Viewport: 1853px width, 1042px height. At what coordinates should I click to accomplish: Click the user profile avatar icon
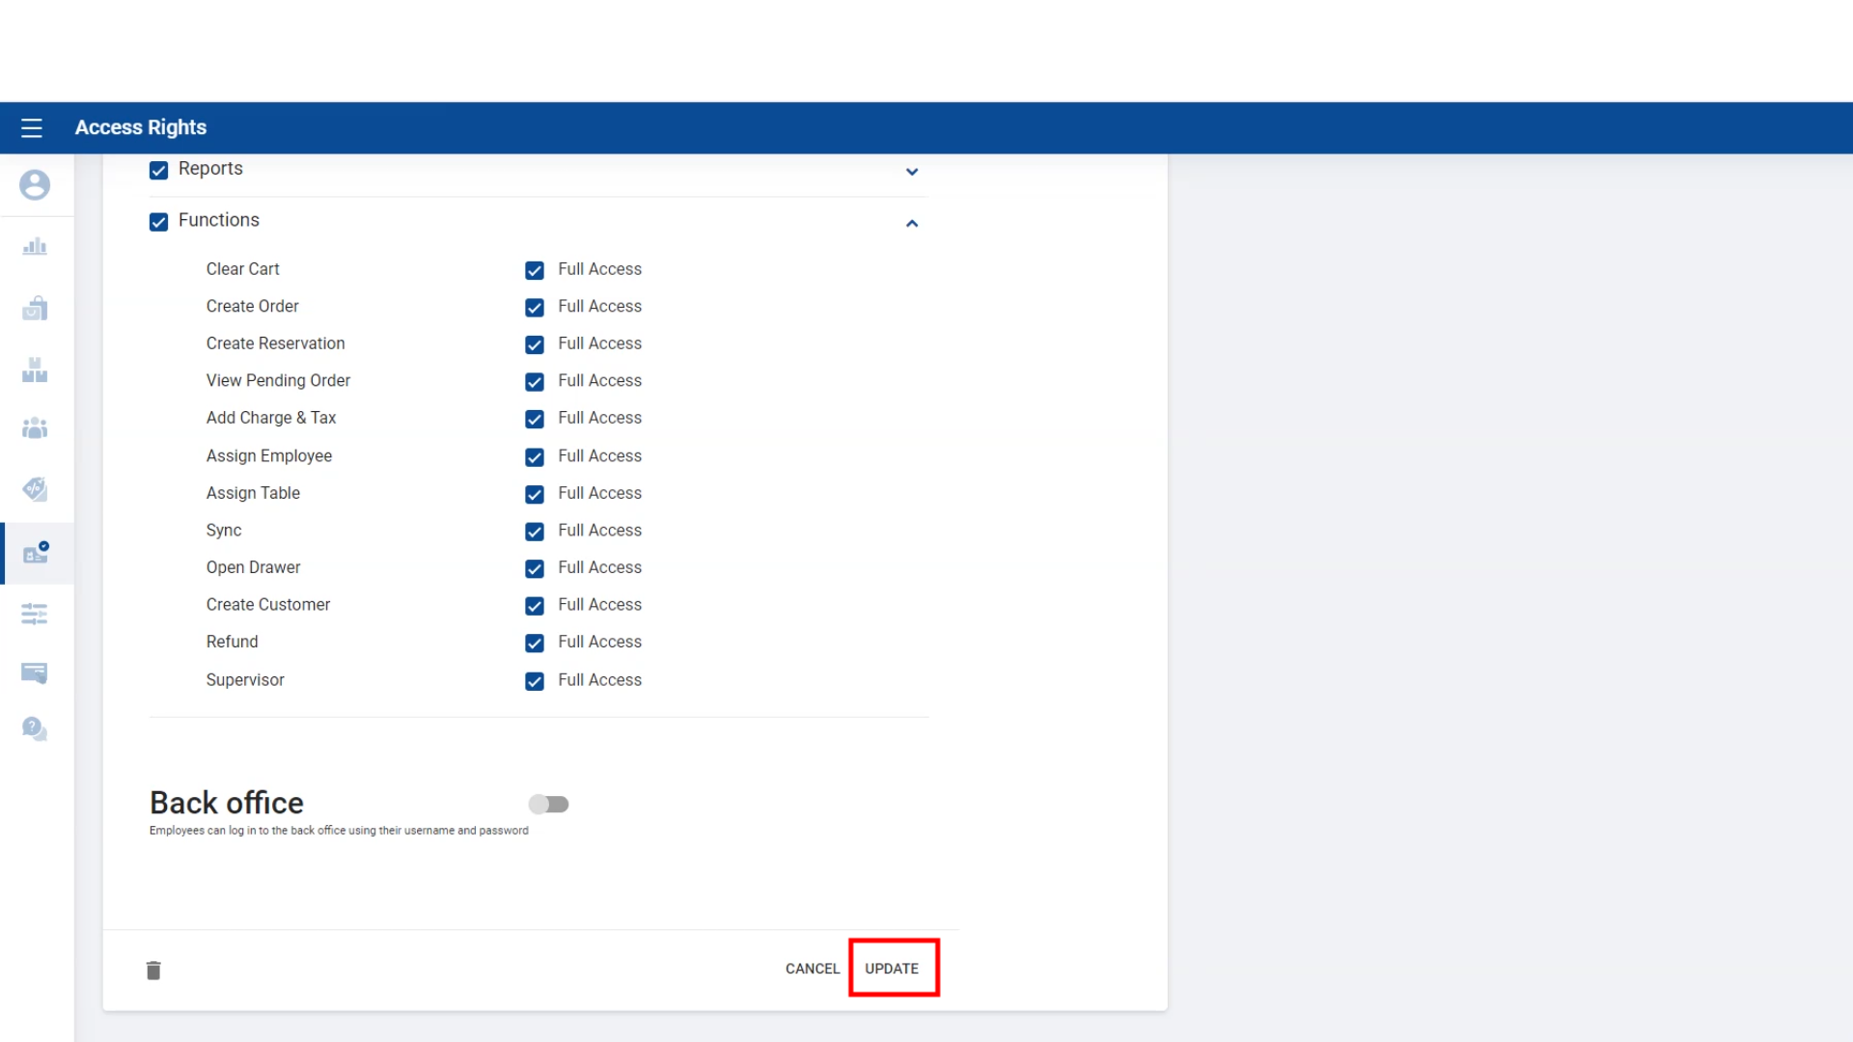click(35, 184)
